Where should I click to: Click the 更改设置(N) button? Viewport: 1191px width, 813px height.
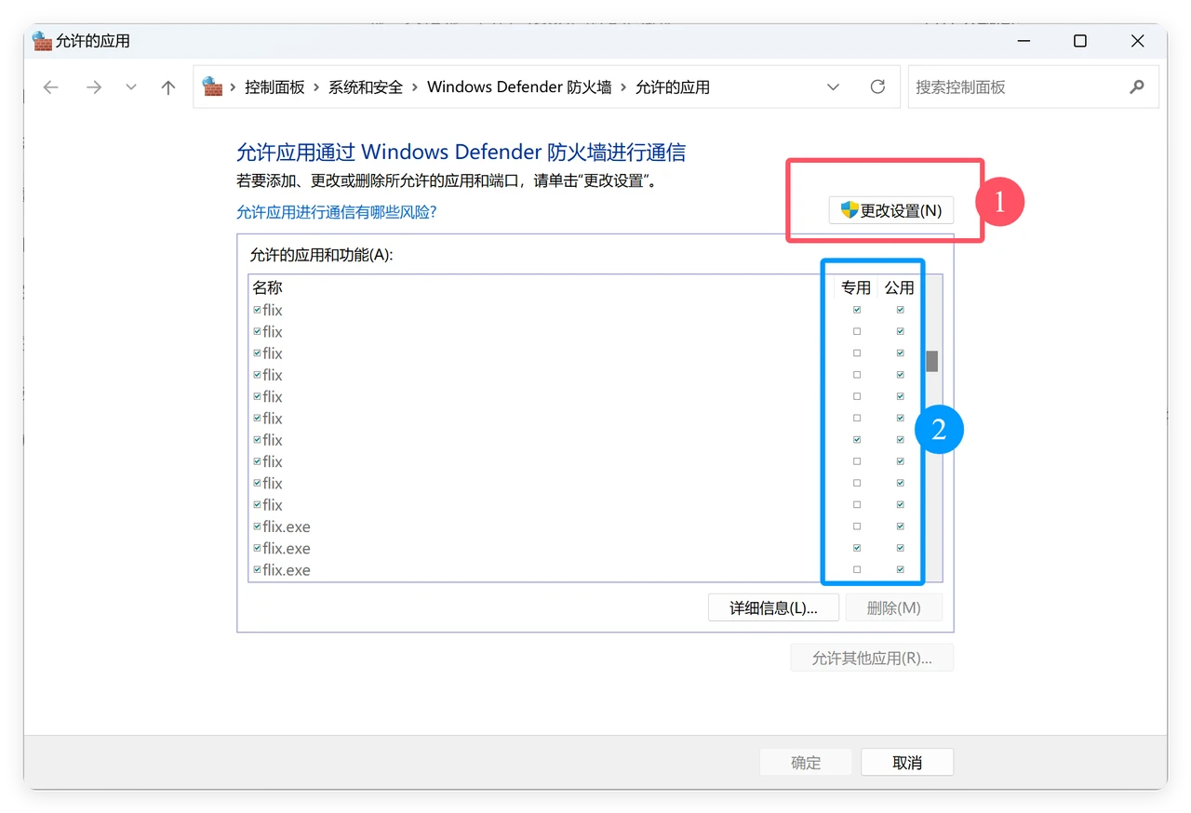tap(891, 210)
